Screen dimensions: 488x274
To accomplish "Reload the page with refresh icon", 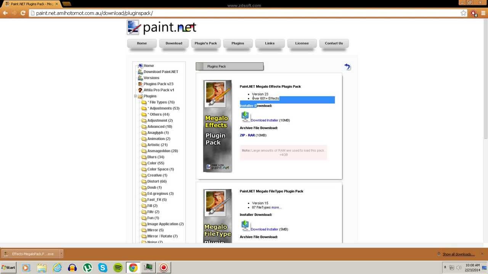I will point(23,13).
